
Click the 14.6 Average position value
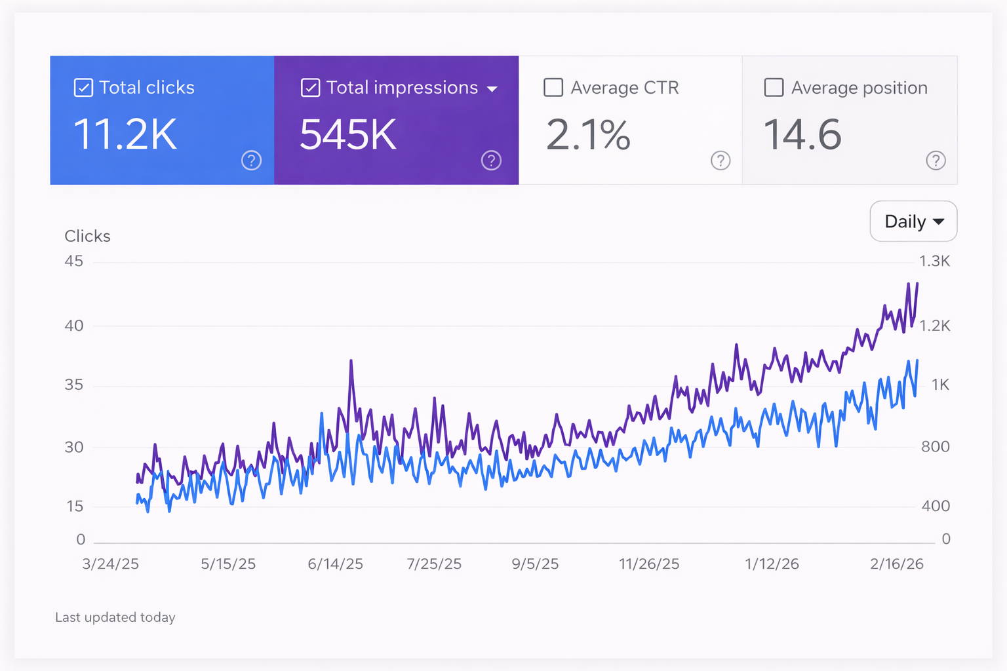pos(802,135)
